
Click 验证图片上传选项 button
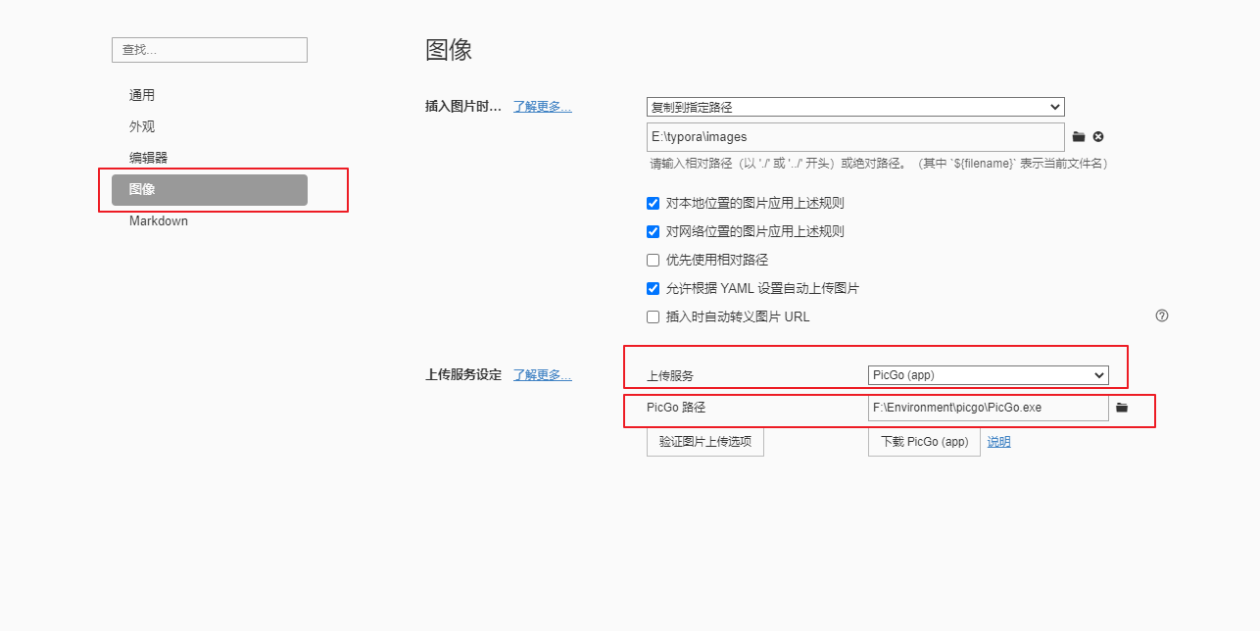point(705,442)
